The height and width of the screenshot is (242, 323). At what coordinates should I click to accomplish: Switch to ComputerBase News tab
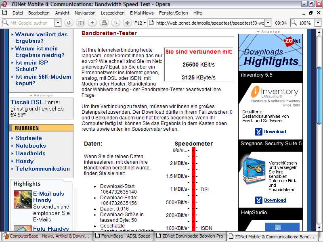(x=47, y=236)
